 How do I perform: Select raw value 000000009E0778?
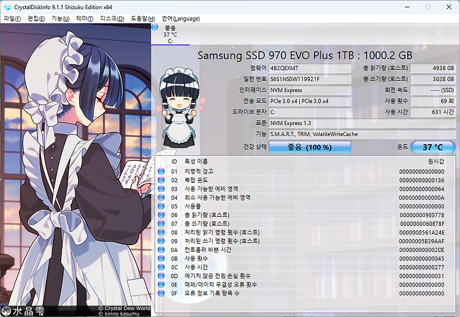point(422,215)
